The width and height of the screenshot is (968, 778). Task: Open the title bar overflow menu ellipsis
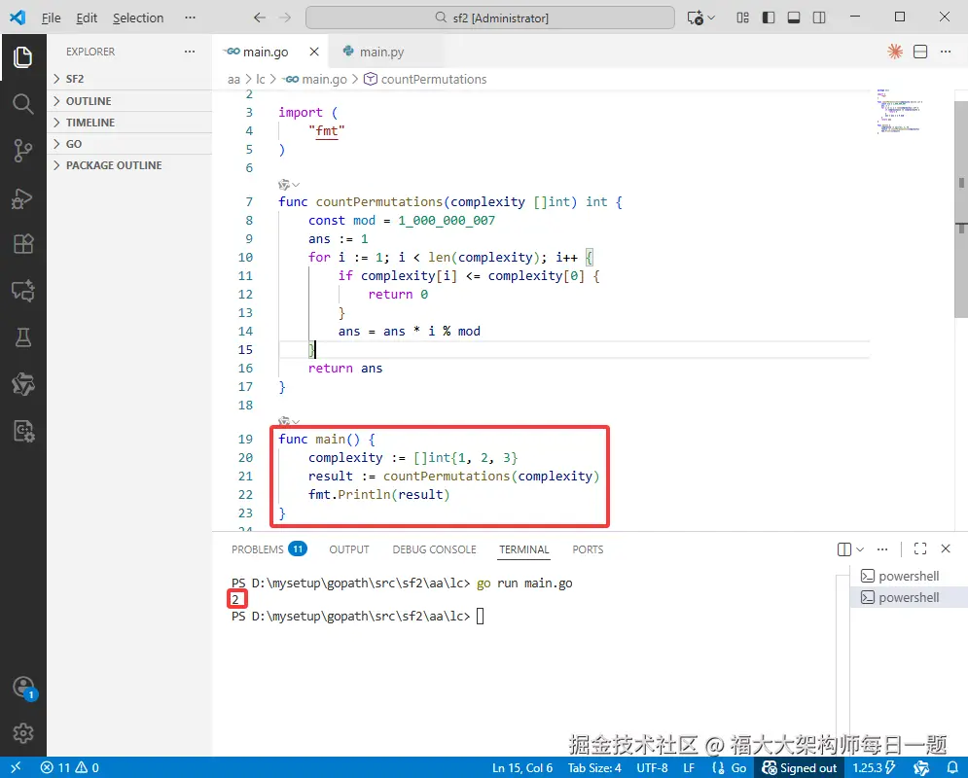tap(190, 18)
